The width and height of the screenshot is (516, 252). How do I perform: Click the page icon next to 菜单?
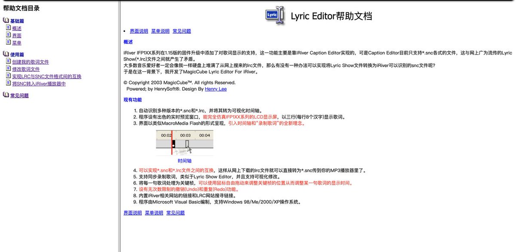point(9,43)
